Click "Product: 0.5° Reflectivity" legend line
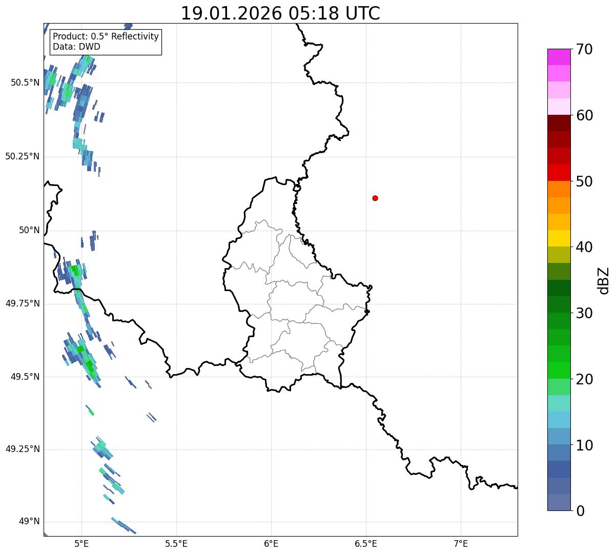 (x=106, y=37)
